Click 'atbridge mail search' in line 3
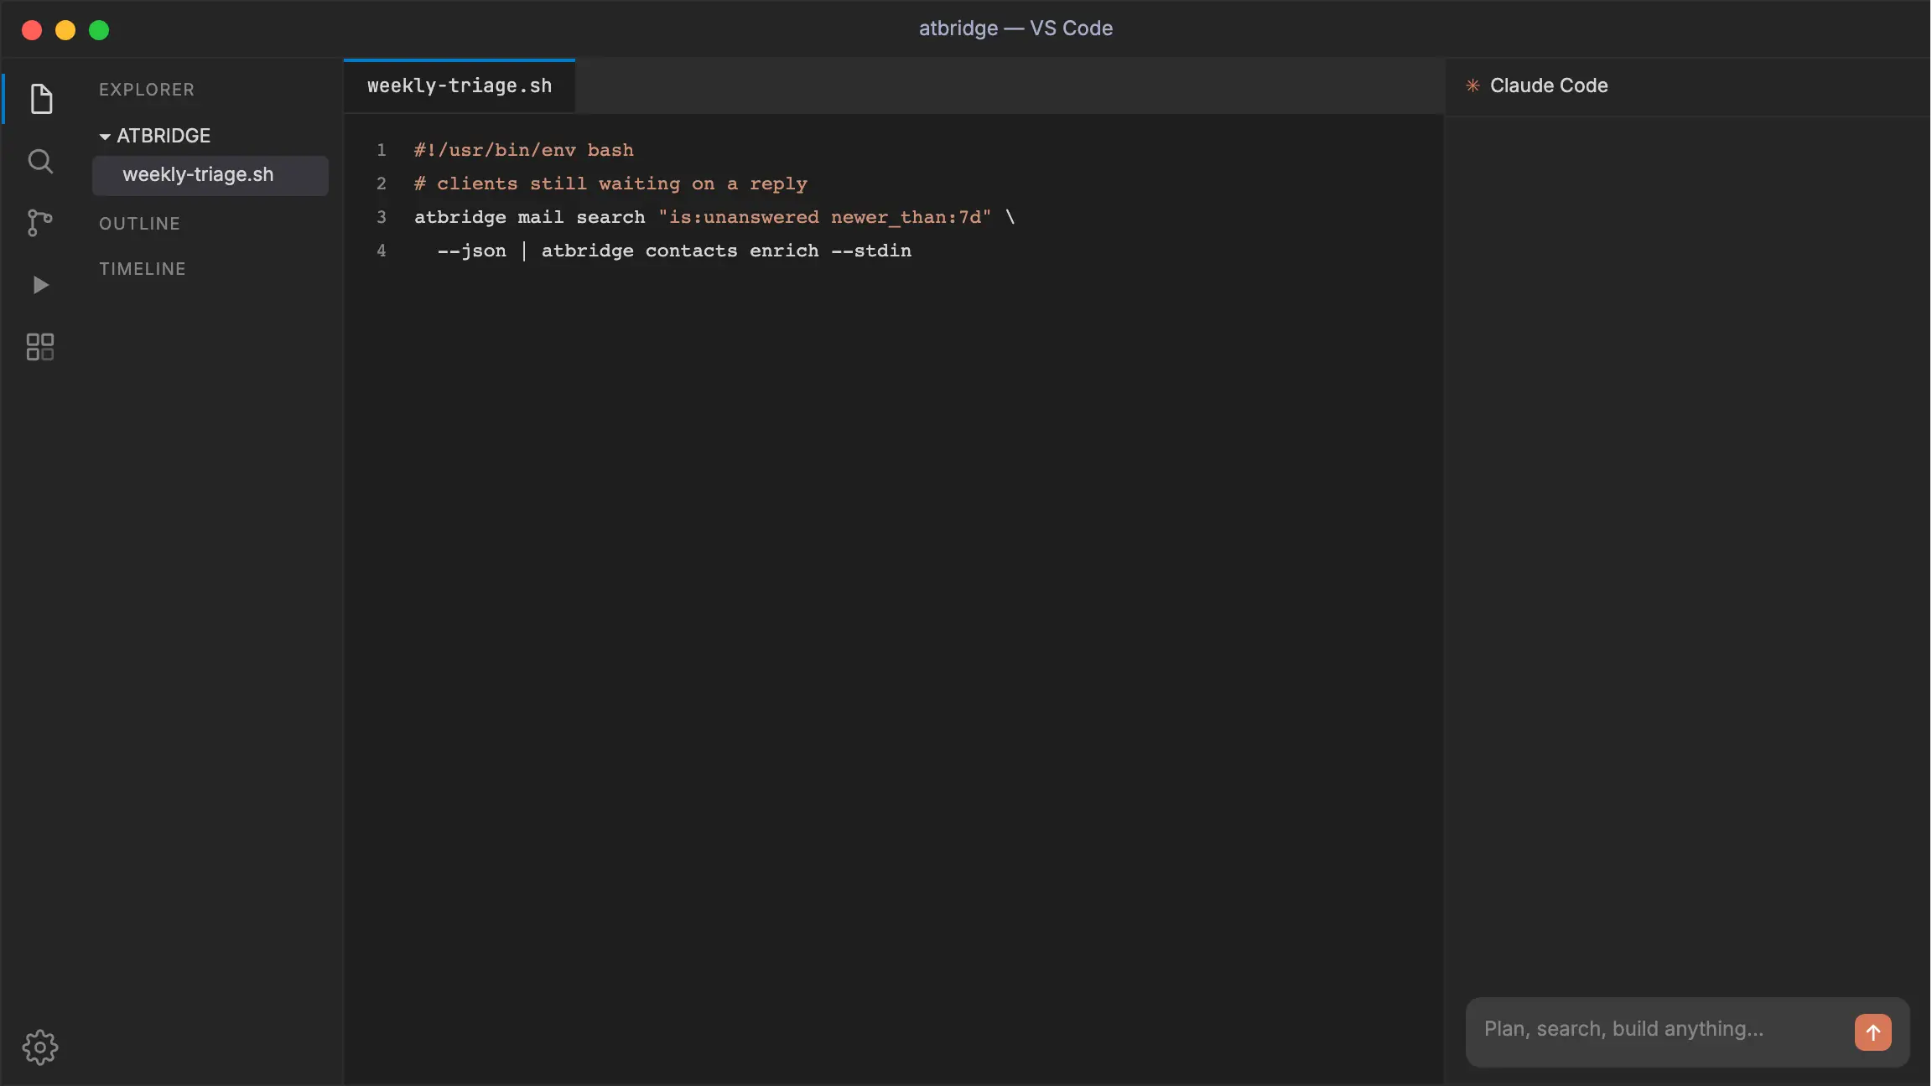Image resolution: width=1932 pixels, height=1086 pixels. [530, 217]
